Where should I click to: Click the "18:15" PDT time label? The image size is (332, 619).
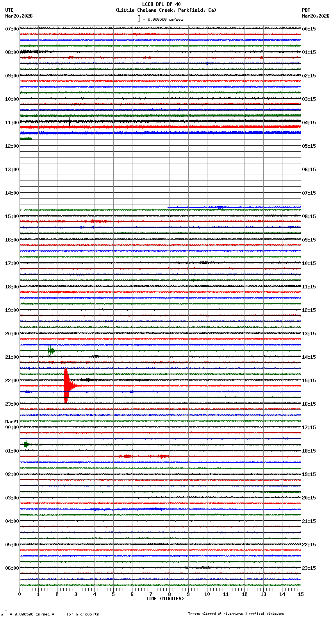(309, 451)
